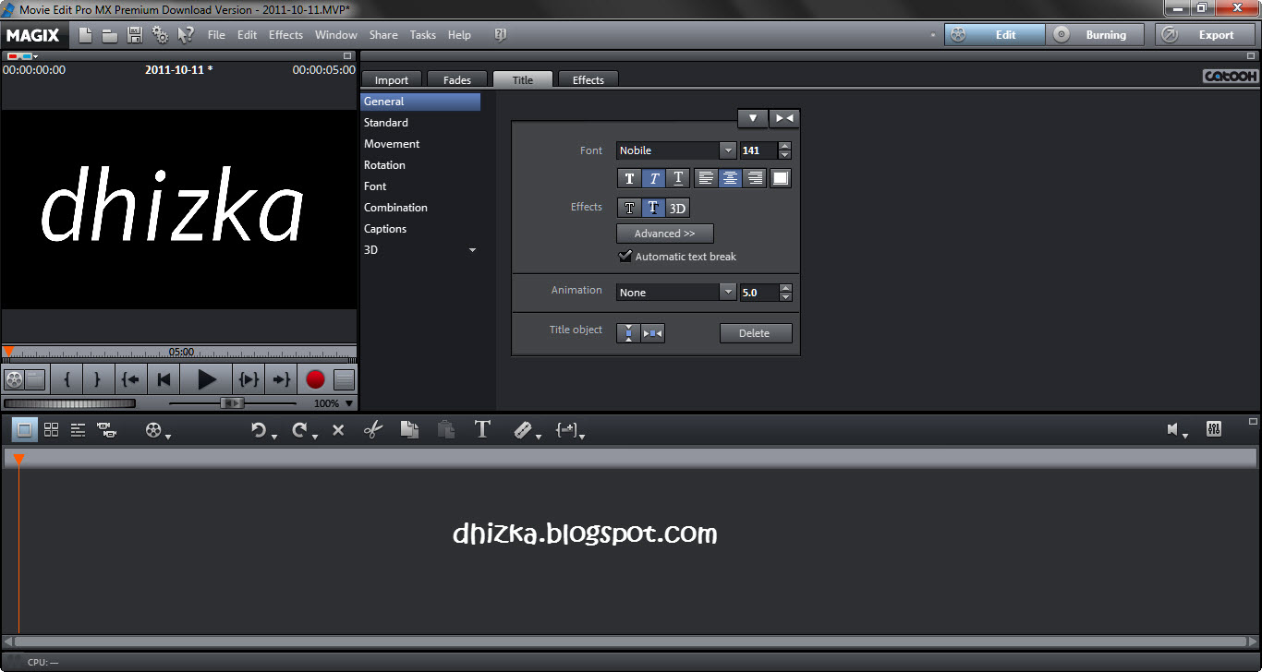This screenshot has width=1262, height=672.
Task: Click the Advanced >> button
Action: [665, 234]
